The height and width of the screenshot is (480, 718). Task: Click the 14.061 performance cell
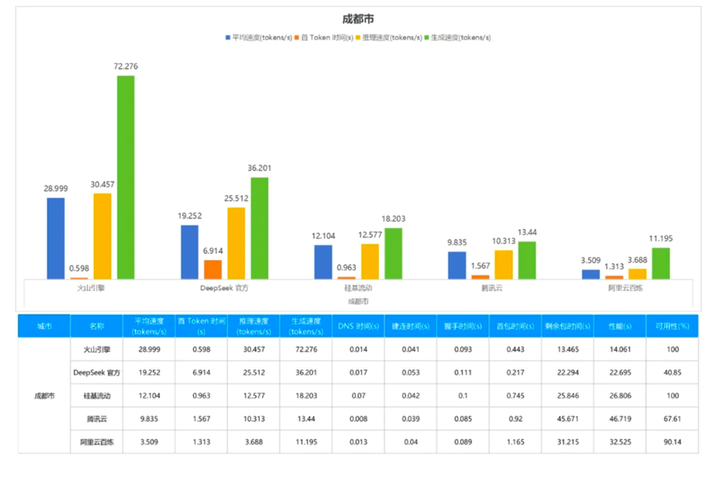click(620, 349)
